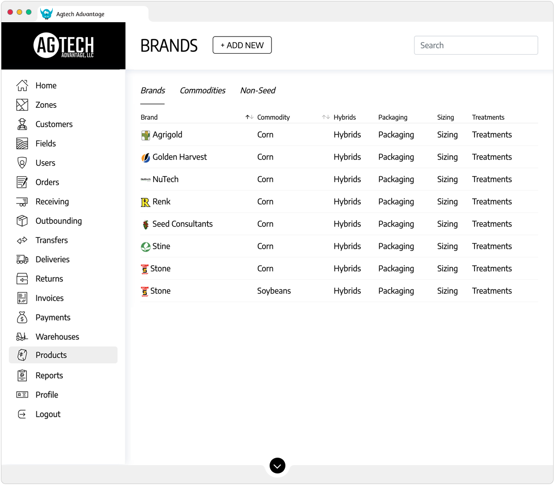Open Sizing link for Stone Corn
Screen dimensions: 555x497
click(x=447, y=269)
